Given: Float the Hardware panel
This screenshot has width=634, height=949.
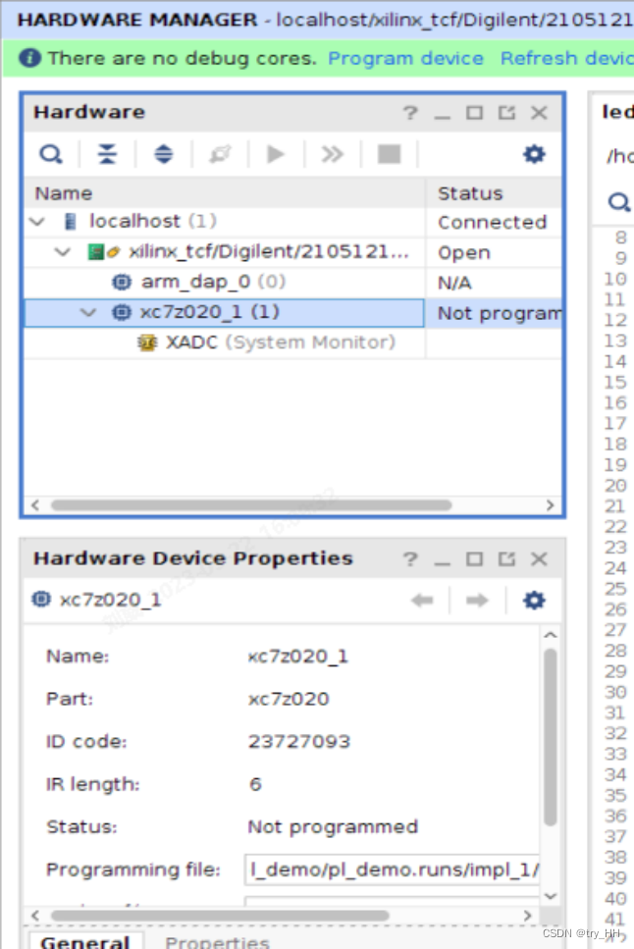Looking at the screenshot, I should 506,113.
